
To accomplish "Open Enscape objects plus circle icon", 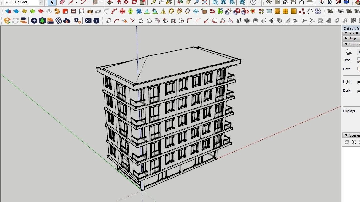I will point(34,21).
